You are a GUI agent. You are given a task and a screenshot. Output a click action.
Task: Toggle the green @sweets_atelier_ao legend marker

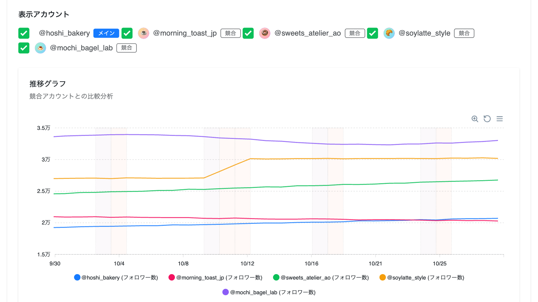276,277
